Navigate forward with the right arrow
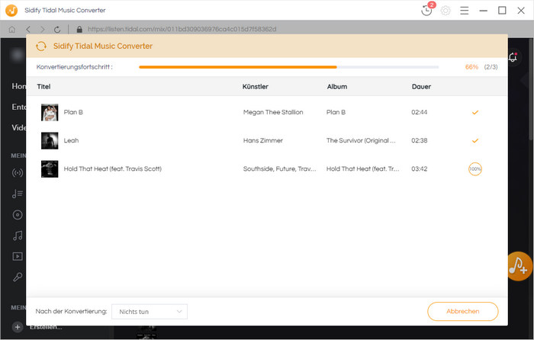 (43, 29)
